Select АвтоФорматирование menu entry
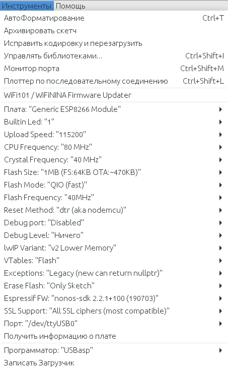This screenshot has width=228, height=370. tap(114, 18)
